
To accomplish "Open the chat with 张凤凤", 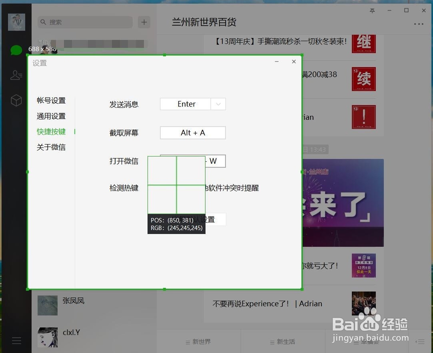I will coord(74,301).
